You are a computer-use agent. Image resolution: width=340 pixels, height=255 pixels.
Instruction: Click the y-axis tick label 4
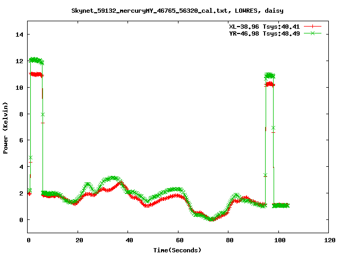point(21,167)
